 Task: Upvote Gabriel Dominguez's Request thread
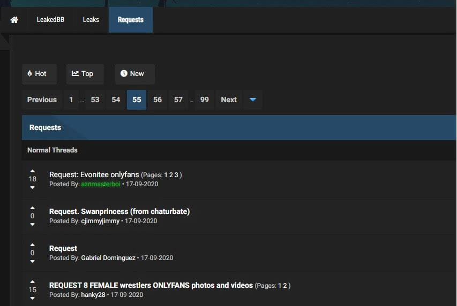click(x=32, y=244)
